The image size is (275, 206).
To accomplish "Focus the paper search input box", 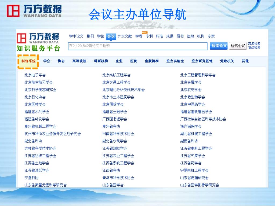I will [x=138, y=46].
